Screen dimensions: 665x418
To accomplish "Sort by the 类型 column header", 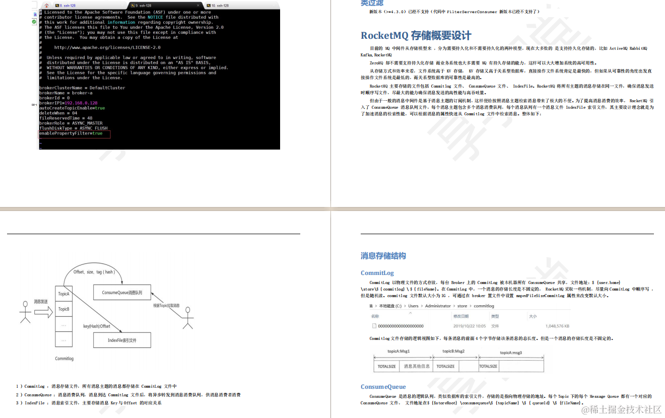I will click(x=495, y=316).
